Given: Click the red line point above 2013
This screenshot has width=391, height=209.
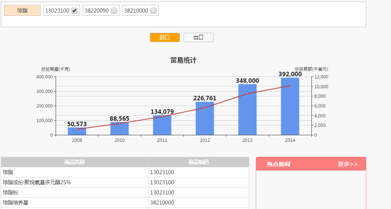Looking at the screenshot, I should (247, 94).
